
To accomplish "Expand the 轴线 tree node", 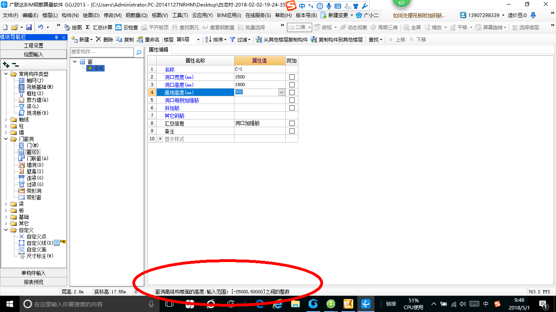I will tap(6, 119).
